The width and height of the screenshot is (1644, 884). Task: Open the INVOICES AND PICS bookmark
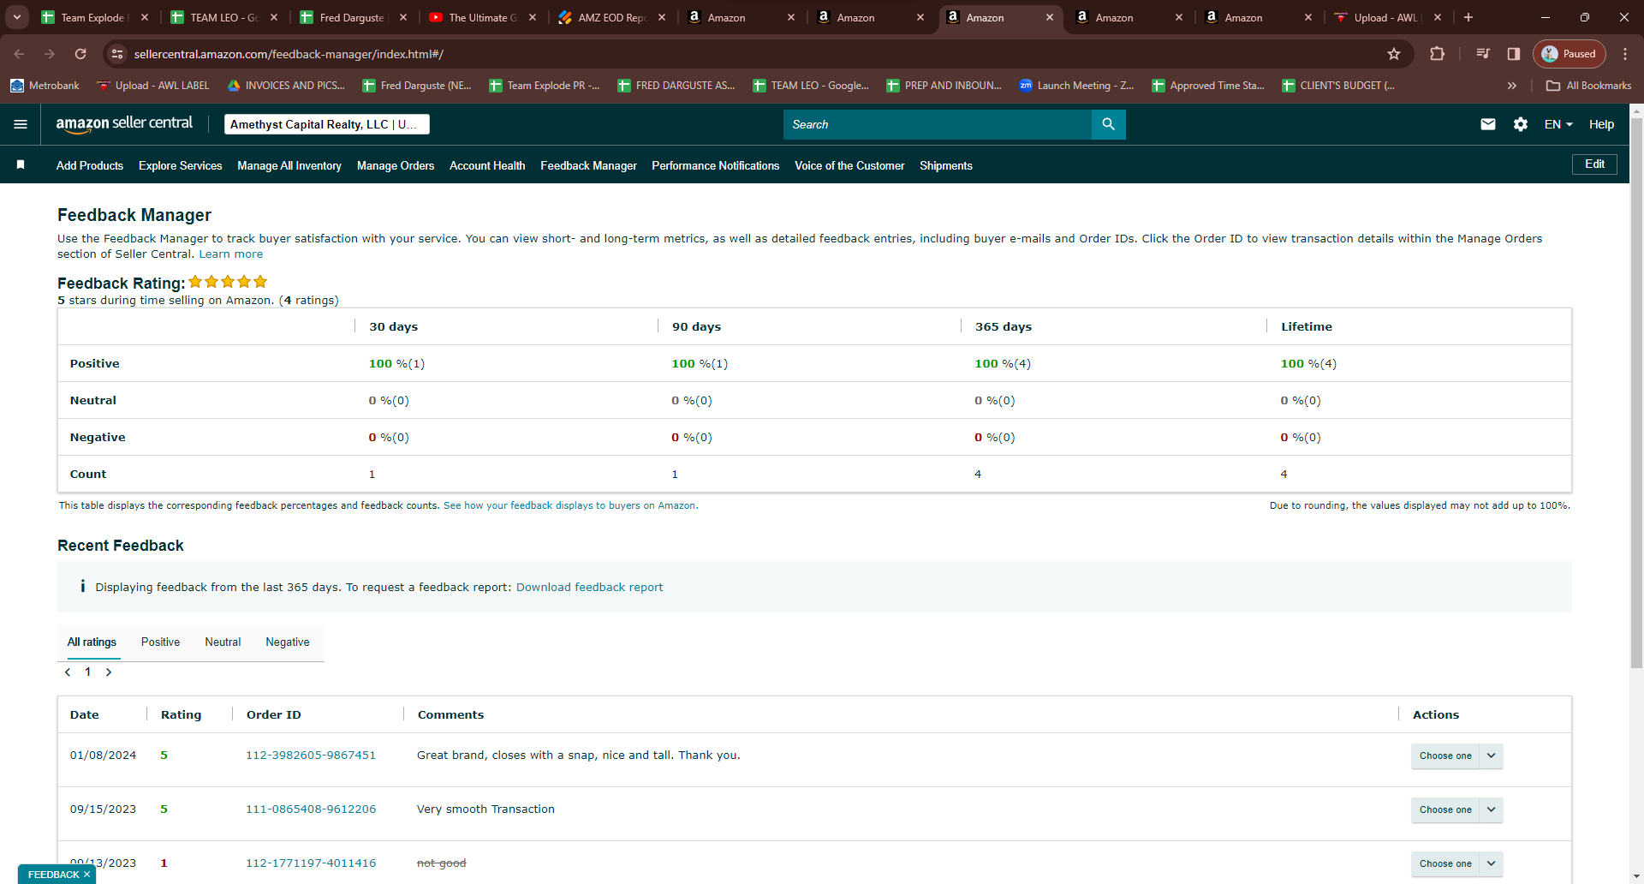(x=286, y=86)
